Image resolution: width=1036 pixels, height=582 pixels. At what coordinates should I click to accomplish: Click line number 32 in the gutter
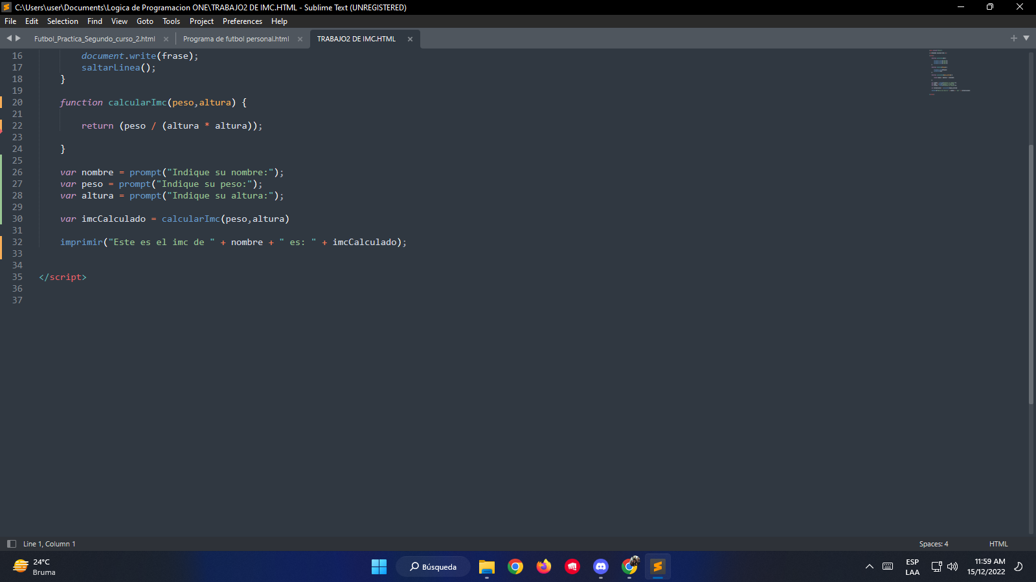pyautogui.click(x=17, y=242)
